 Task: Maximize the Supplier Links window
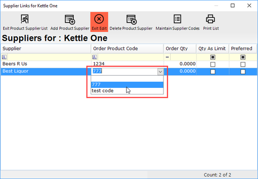233,6
